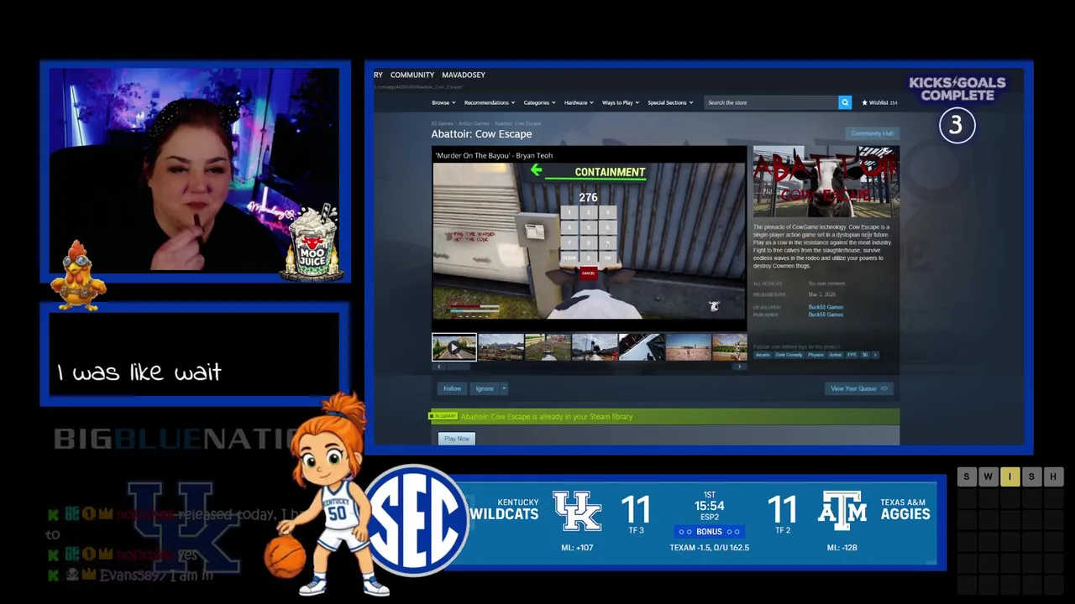Click the Community Hub button
Image resolution: width=1075 pixels, height=604 pixels.
tap(873, 133)
